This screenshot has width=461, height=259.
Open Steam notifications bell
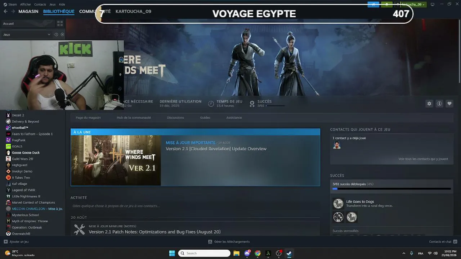387,4
